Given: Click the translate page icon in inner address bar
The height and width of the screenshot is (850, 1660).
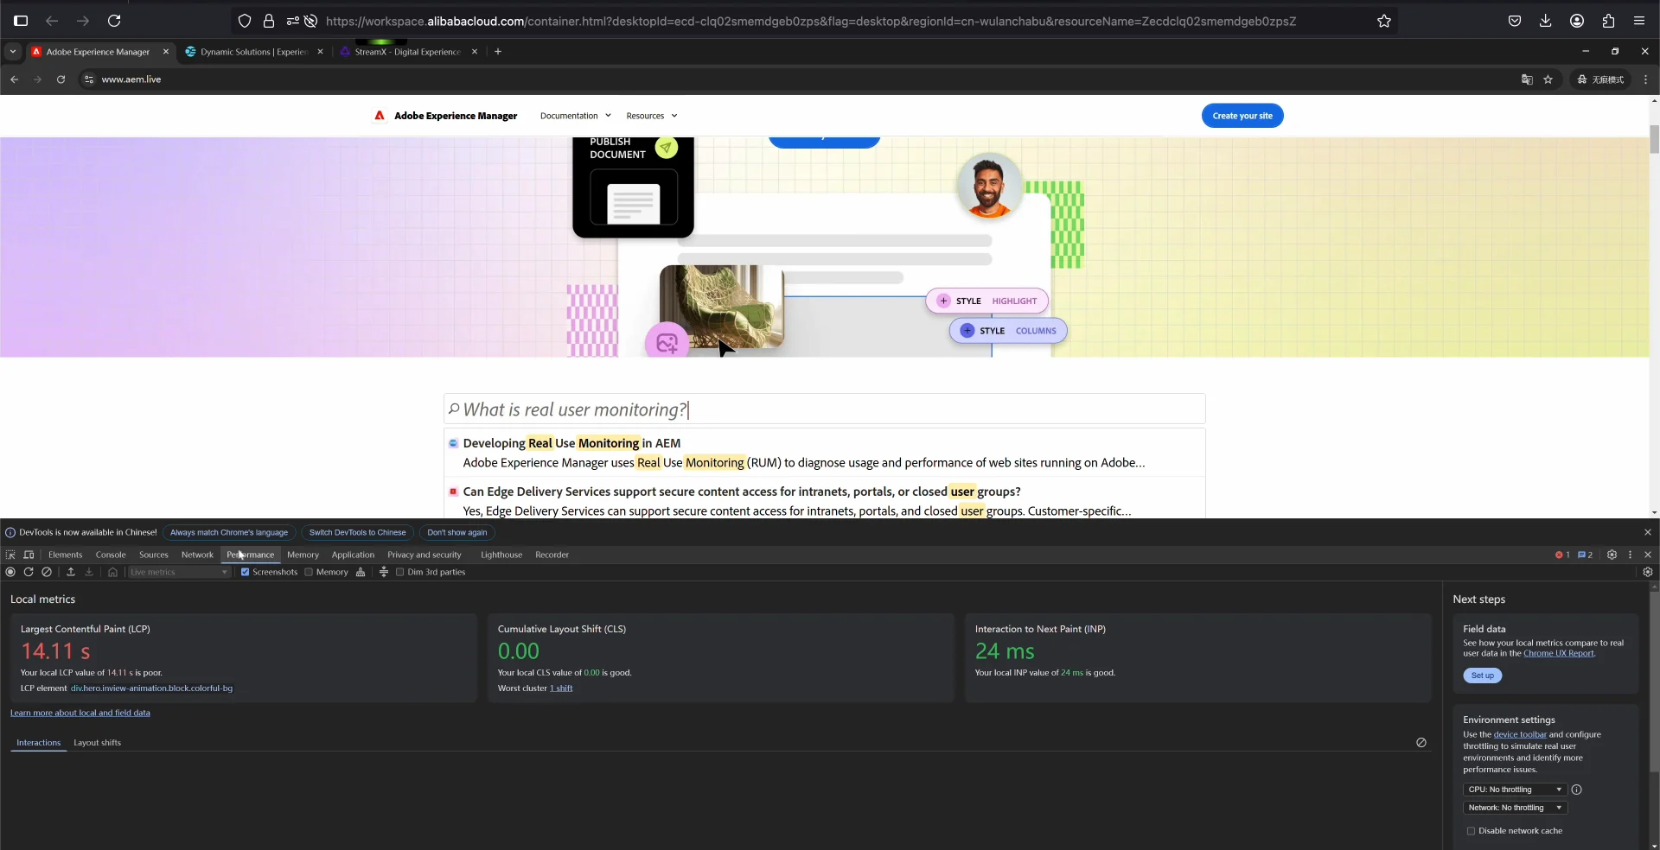Looking at the screenshot, I should tap(1527, 79).
